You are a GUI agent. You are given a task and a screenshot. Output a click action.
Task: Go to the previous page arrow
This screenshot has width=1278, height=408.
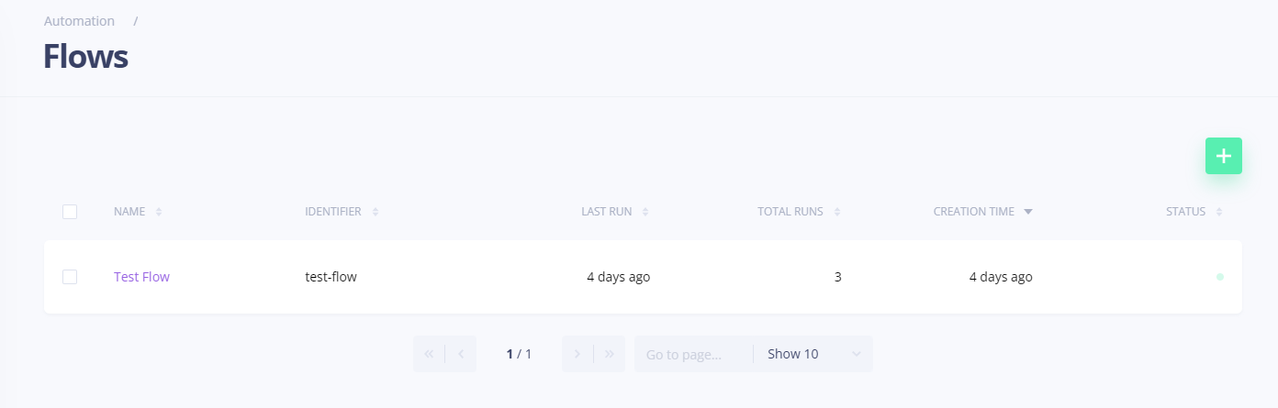pos(461,354)
